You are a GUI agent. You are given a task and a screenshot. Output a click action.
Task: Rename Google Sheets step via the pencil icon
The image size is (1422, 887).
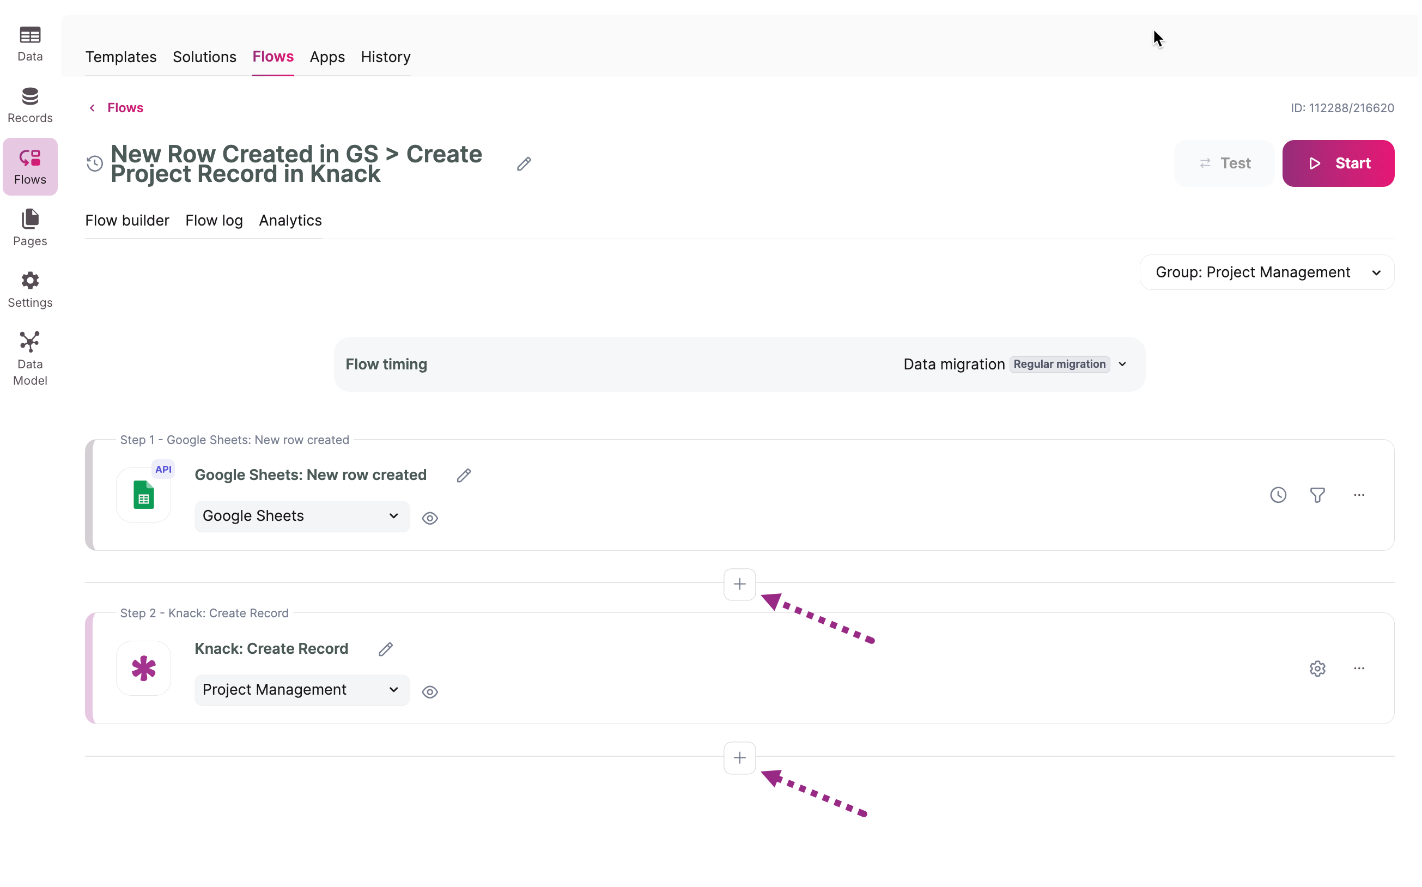tap(464, 475)
